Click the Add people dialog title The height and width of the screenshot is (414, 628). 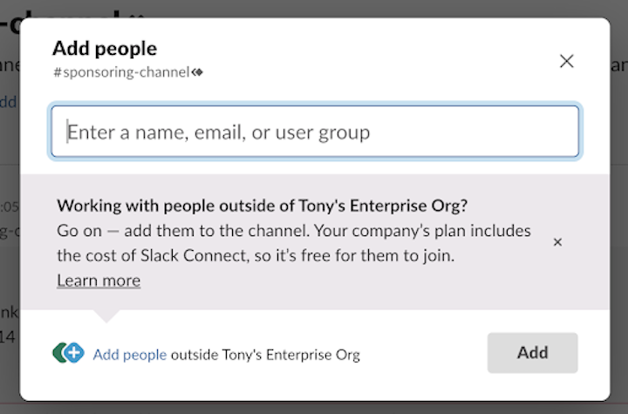pyautogui.click(x=105, y=48)
